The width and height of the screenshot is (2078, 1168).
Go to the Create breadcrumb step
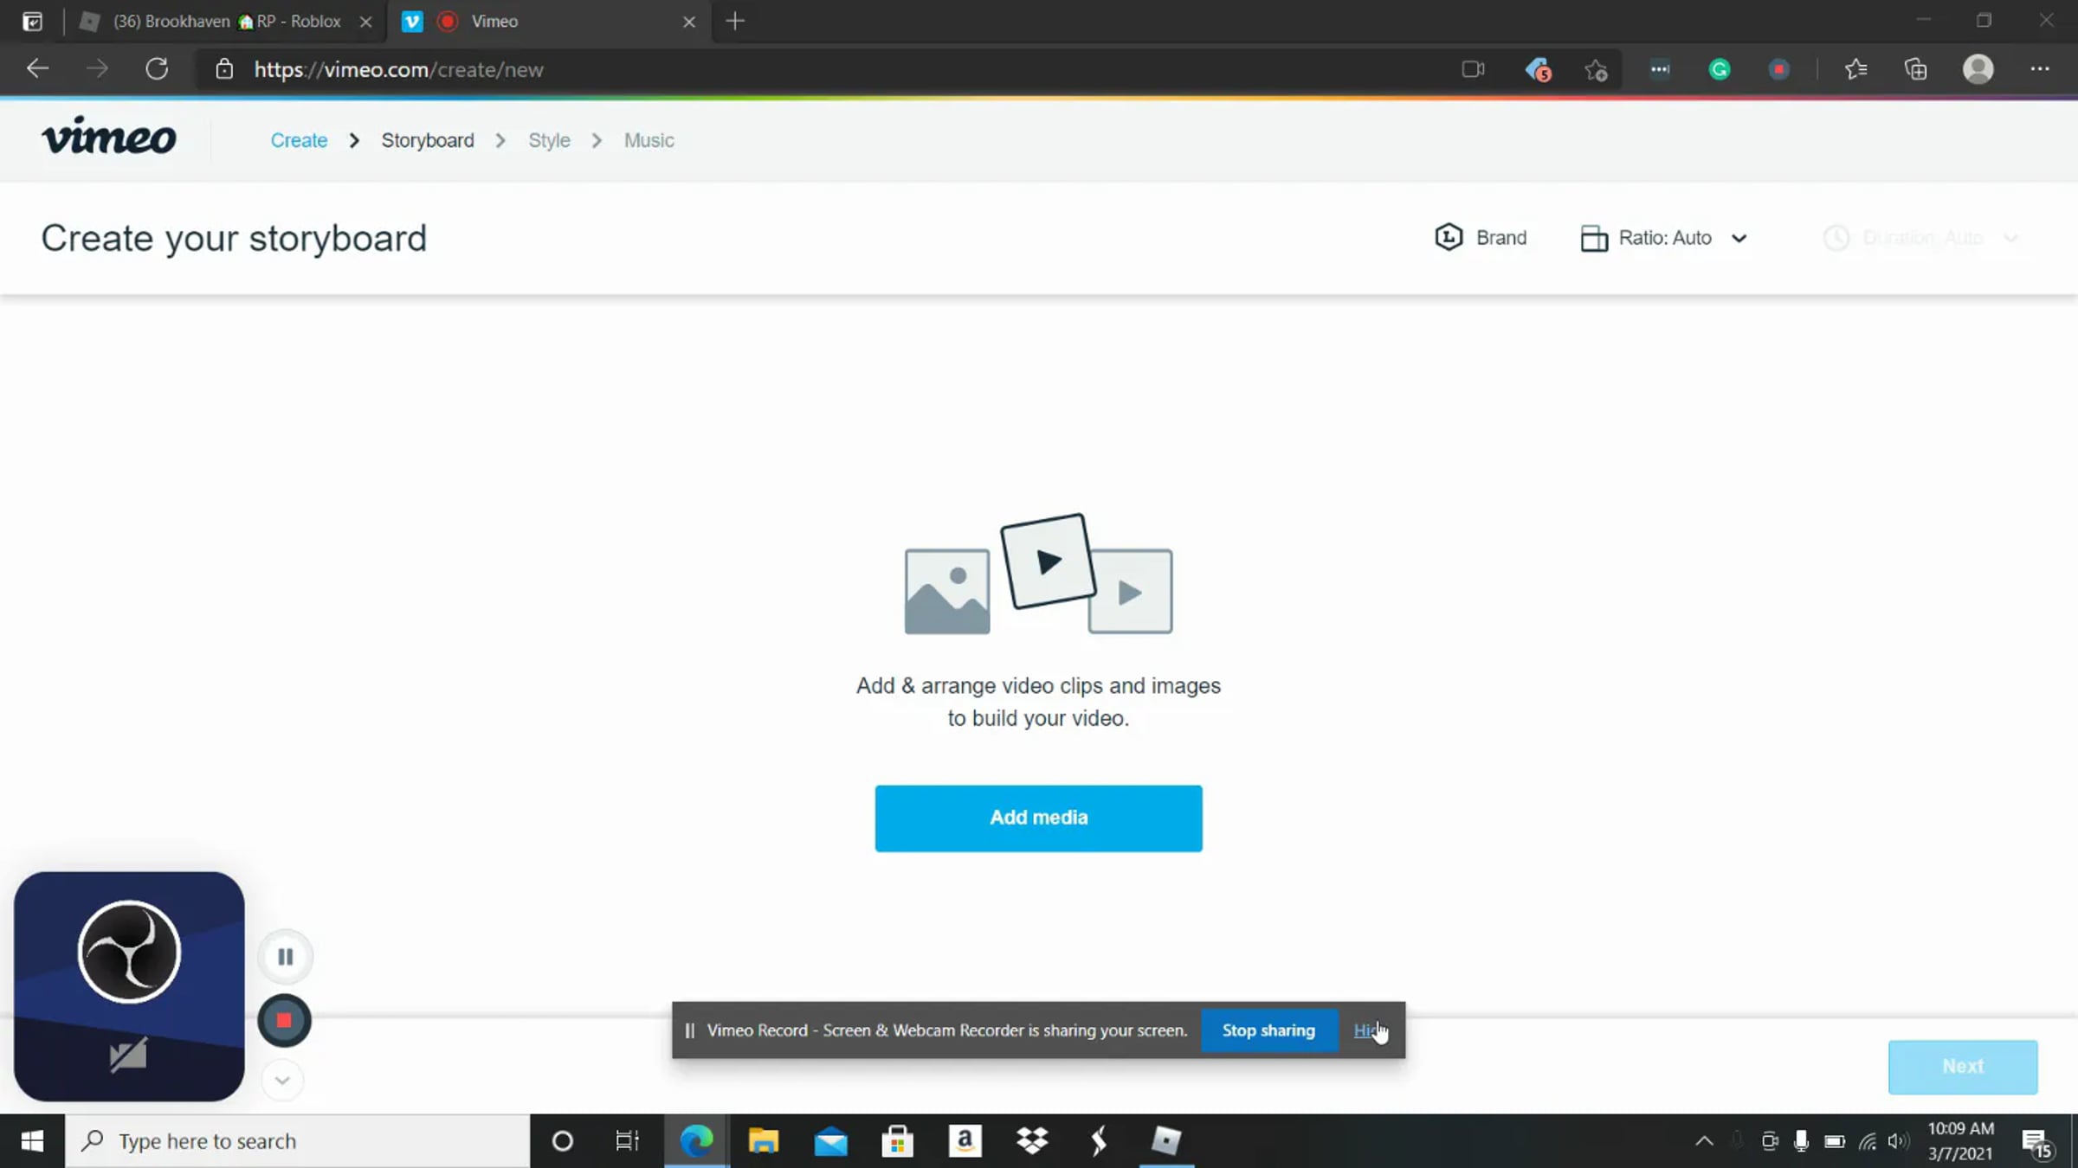(299, 140)
